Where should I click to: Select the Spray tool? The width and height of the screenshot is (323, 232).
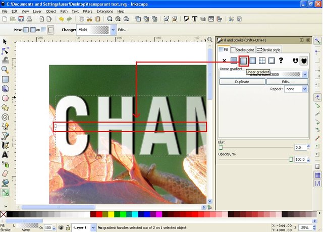[x=5, y=164]
